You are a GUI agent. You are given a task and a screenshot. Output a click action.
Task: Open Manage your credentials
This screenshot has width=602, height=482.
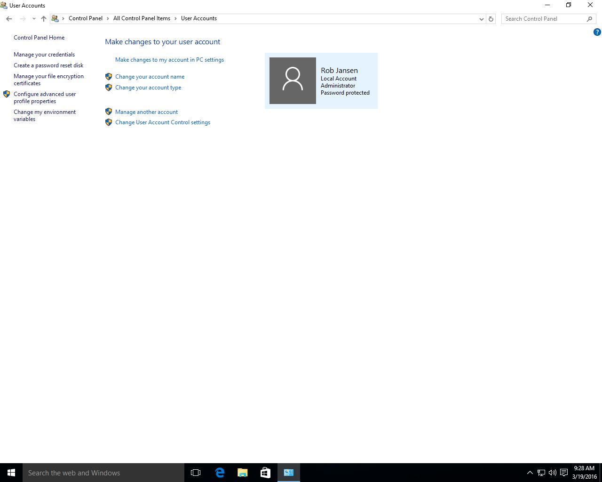(44, 55)
